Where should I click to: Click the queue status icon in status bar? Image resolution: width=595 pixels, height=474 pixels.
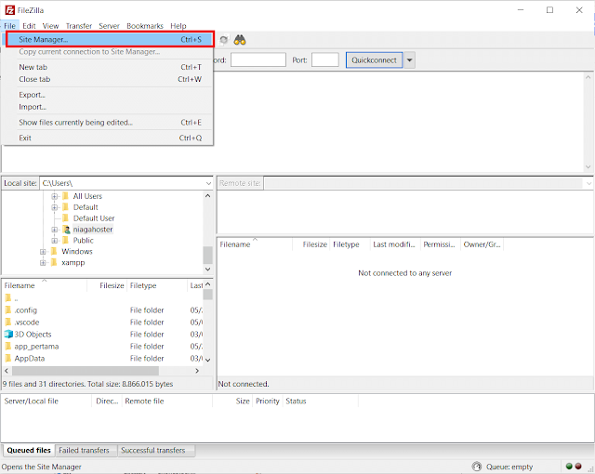[x=477, y=467]
